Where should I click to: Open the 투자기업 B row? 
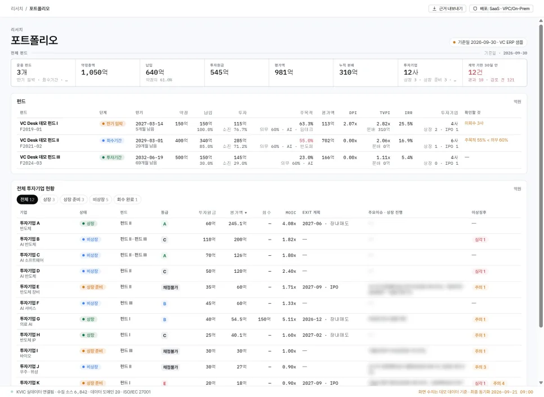(269, 242)
